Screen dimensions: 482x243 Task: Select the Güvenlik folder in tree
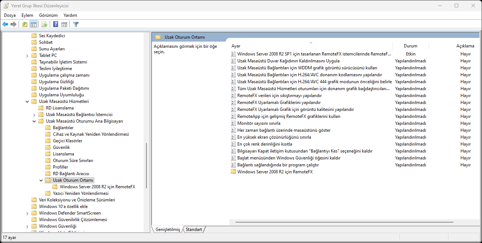coord(61,147)
